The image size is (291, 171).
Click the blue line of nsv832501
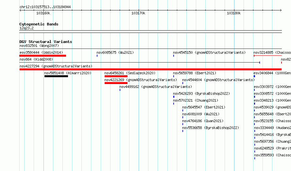(150, 49)
